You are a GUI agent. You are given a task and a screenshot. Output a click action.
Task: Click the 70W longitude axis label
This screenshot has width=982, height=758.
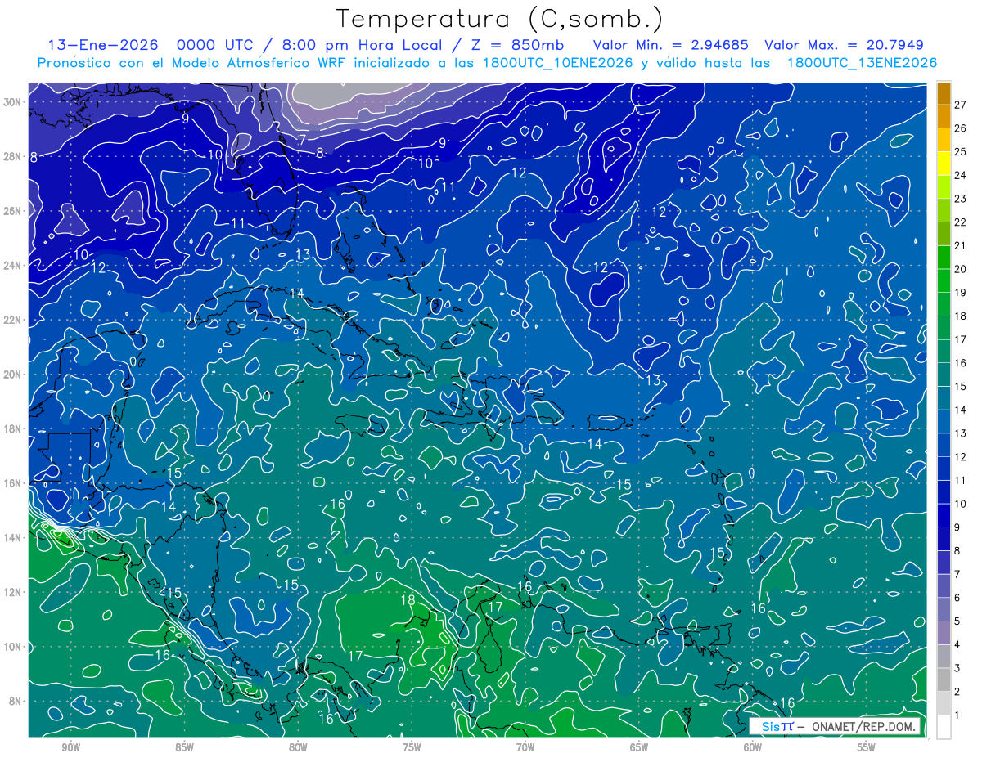click(525, 748)
